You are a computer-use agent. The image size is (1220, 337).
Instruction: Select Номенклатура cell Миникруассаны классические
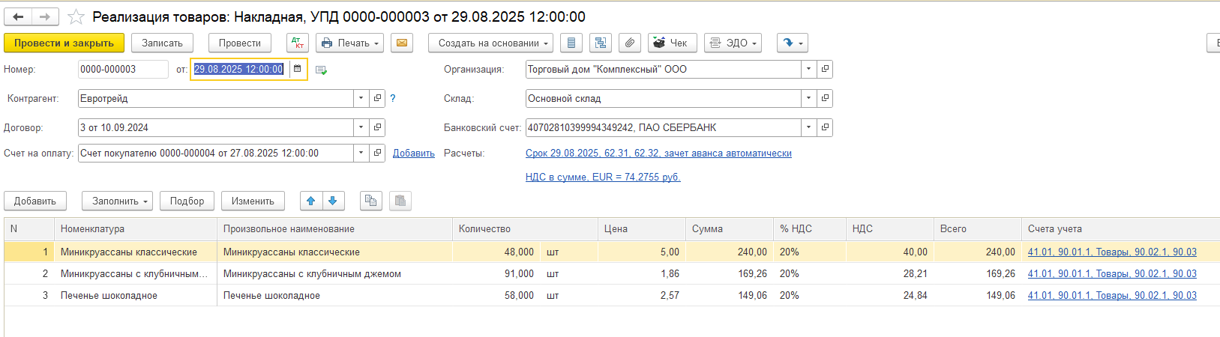[136, 252]
